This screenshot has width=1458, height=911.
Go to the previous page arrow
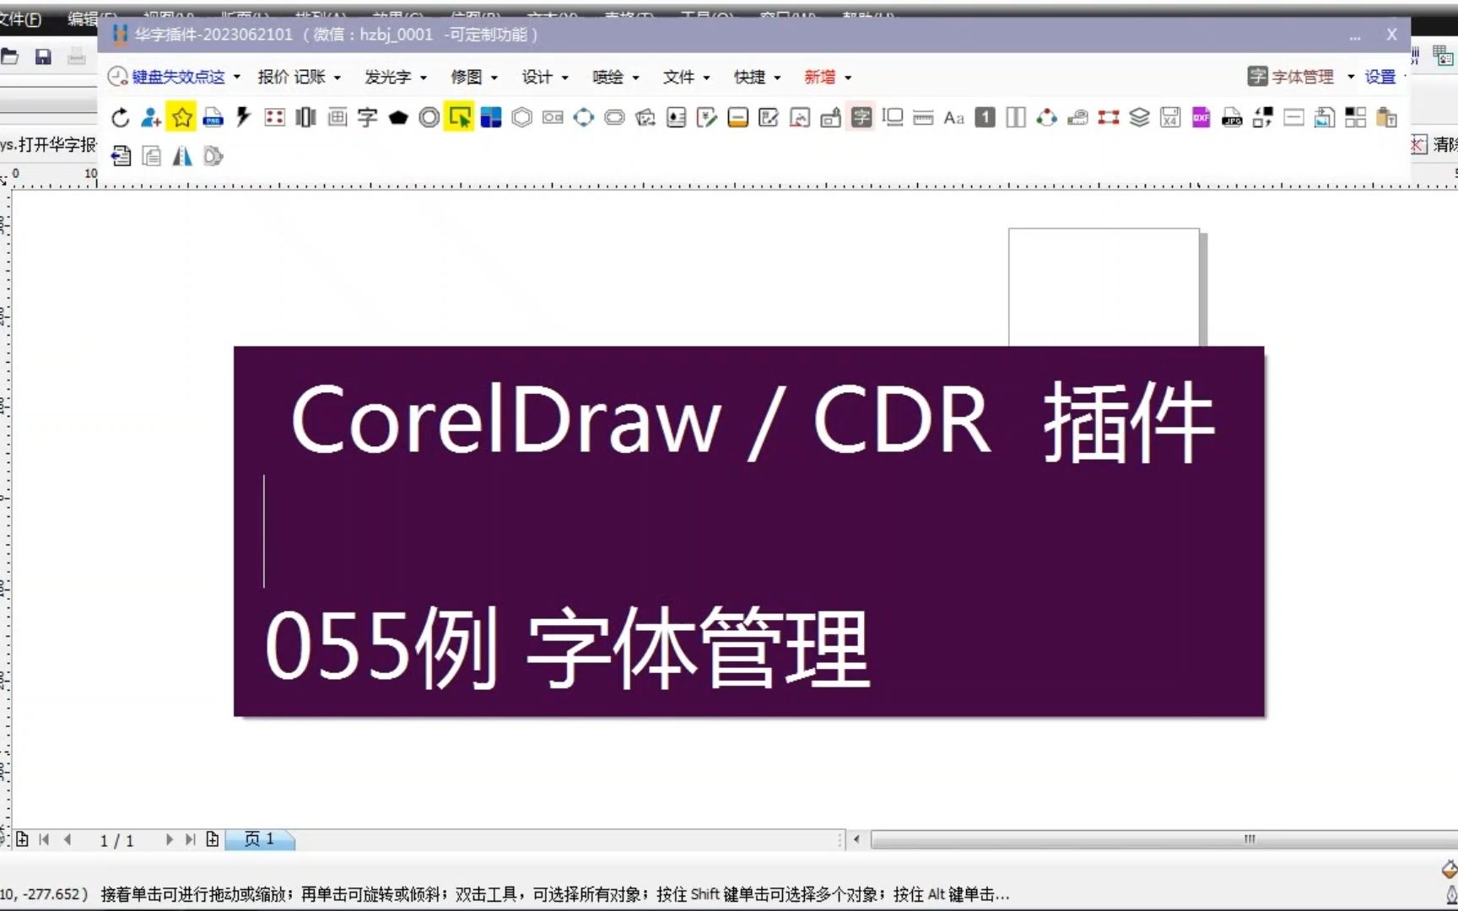(x=67, y=839)
